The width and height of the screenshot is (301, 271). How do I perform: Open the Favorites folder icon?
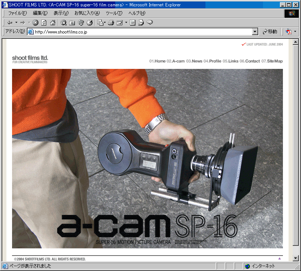(72, 23)
